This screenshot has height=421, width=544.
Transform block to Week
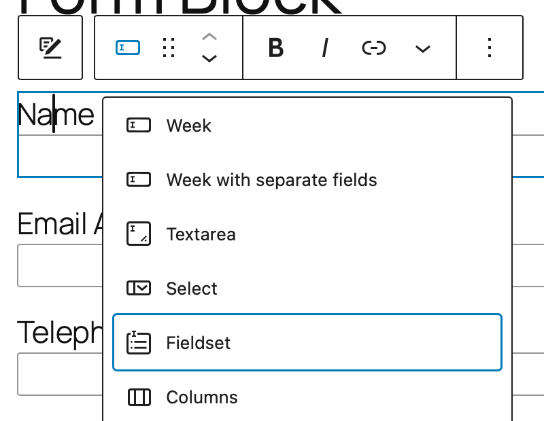188,125
